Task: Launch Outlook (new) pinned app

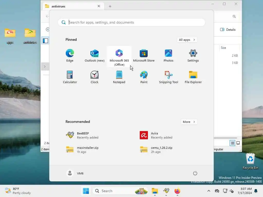Action: click(x=95, y=56)
